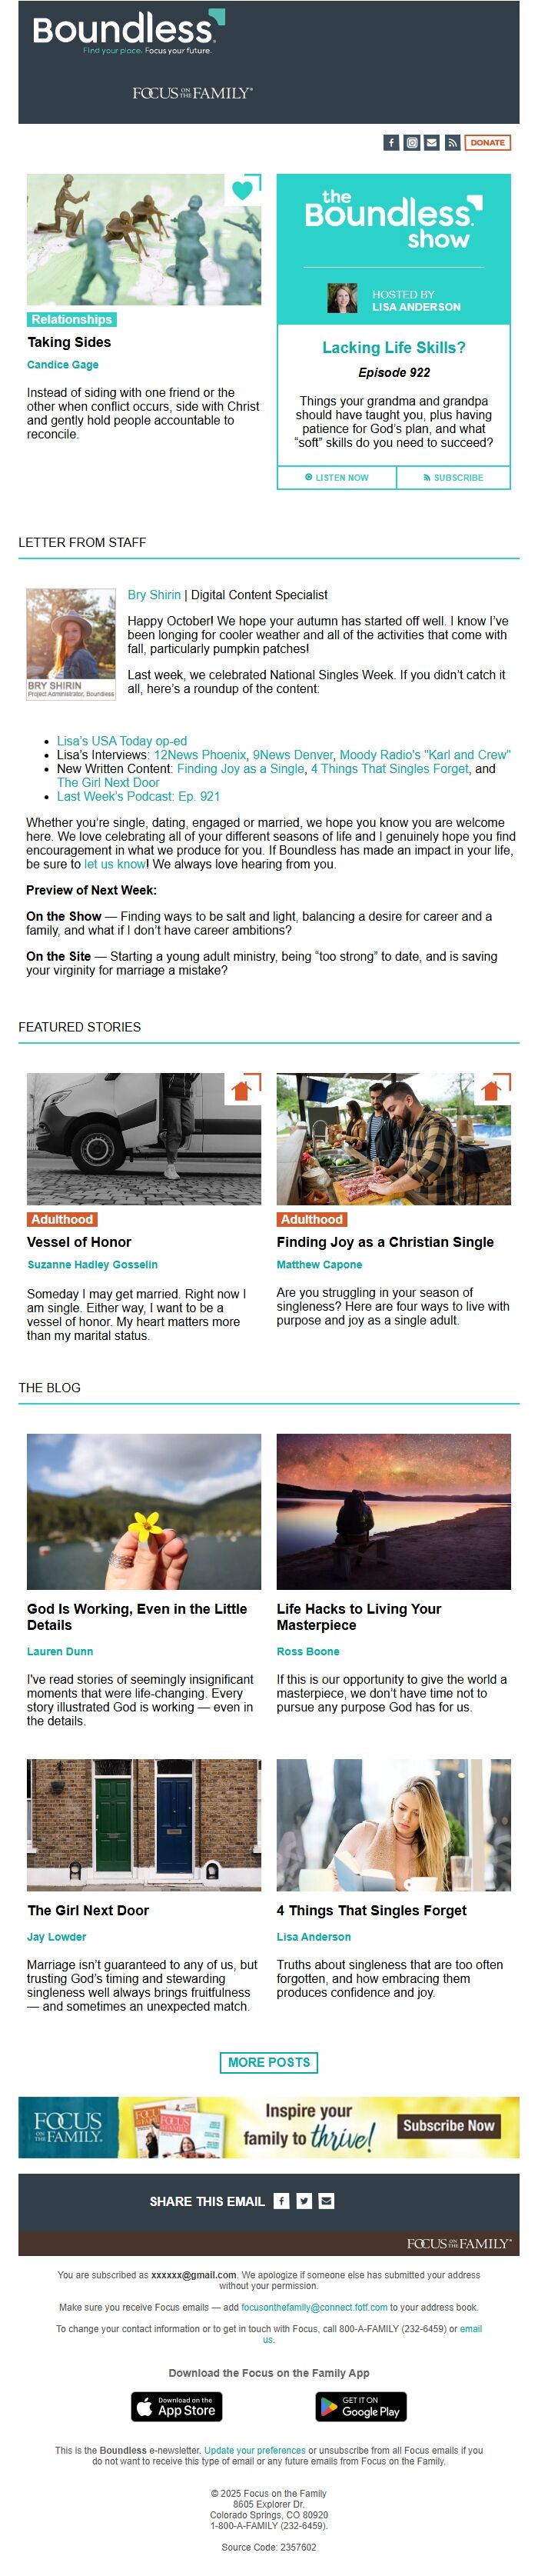This screenshot has height=2576, width=538.
Task: Share this email via Twitter icon
Action: pyautogui.click(x=304, y=2201)
